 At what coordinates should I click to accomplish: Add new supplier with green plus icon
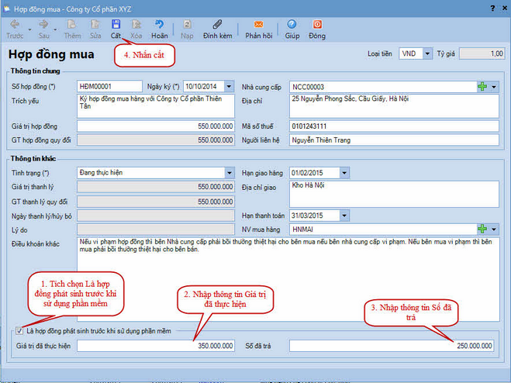482,87
